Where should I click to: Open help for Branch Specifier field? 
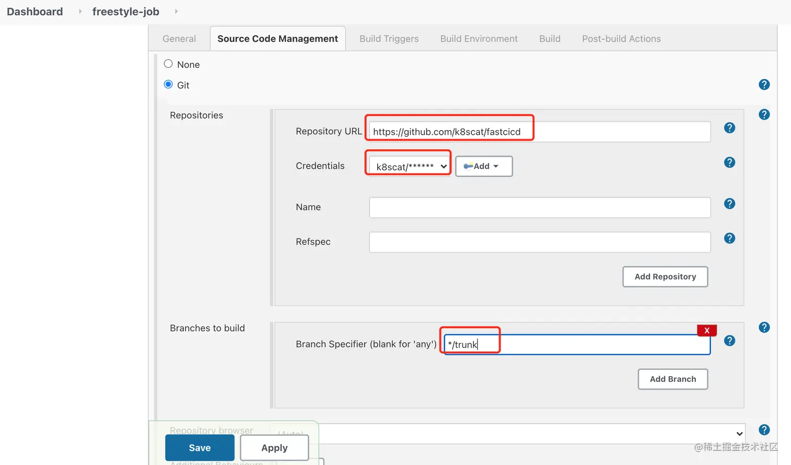[x=729, y=341]
